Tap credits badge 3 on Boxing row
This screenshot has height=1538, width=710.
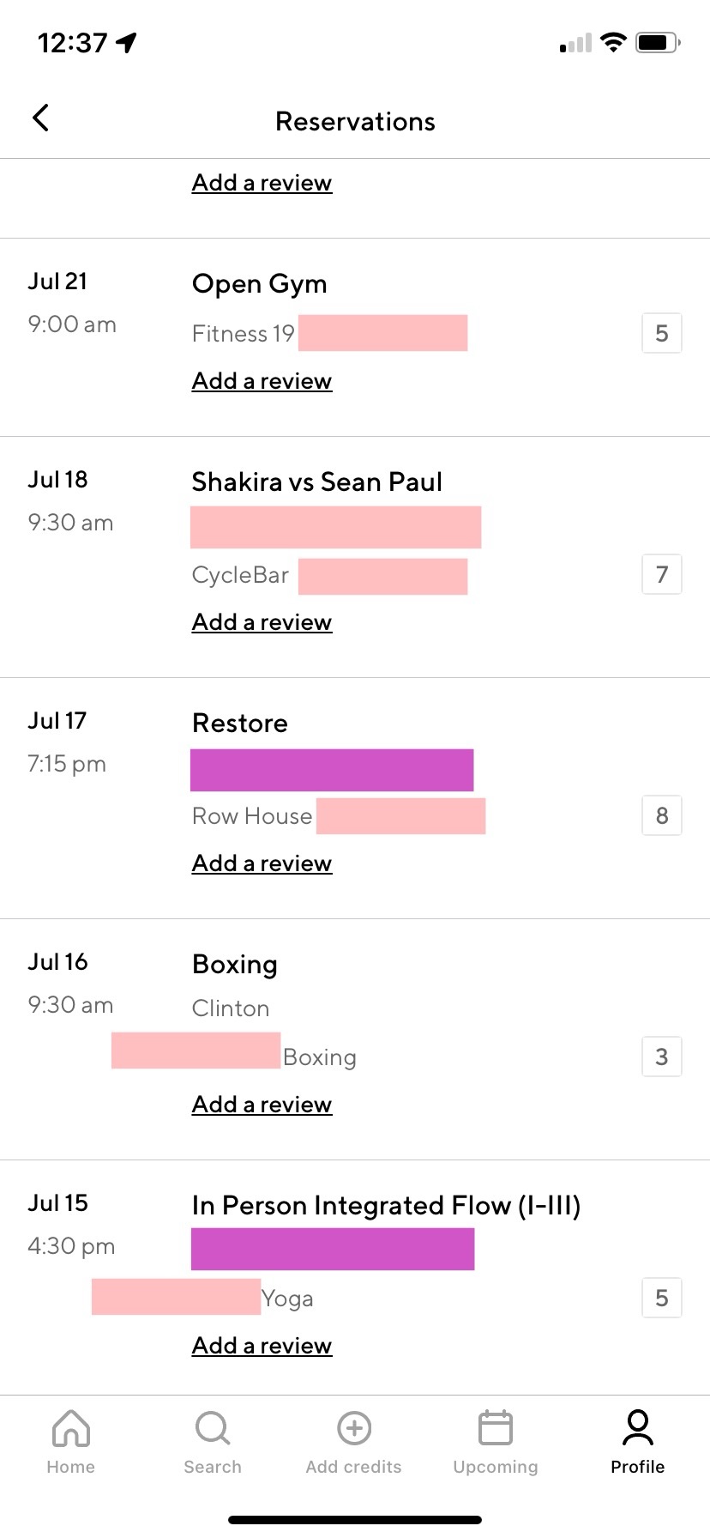click(662, 1057)
